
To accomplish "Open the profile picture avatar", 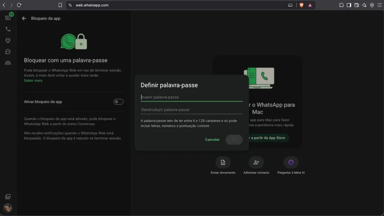I will coord(8,208).
